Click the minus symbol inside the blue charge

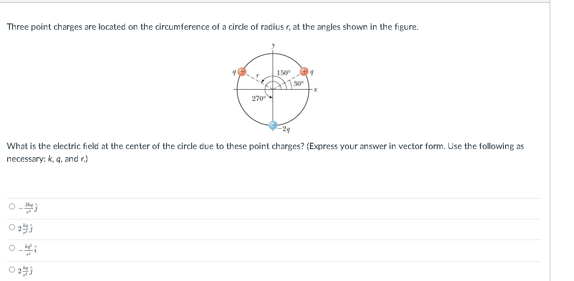272,125
